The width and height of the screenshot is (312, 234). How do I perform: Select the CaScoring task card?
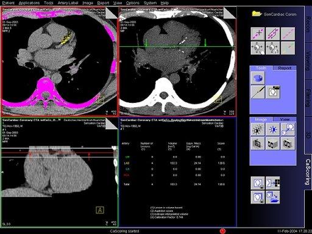pyautogui.click(x=308, y=172)
